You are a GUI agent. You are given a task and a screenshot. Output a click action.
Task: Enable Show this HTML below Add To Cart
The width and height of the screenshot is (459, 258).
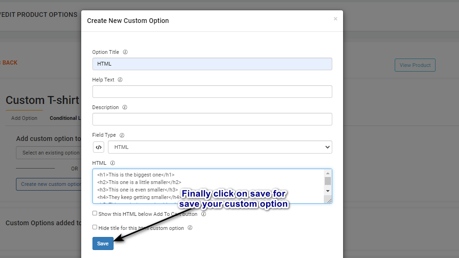click(94, 214)
